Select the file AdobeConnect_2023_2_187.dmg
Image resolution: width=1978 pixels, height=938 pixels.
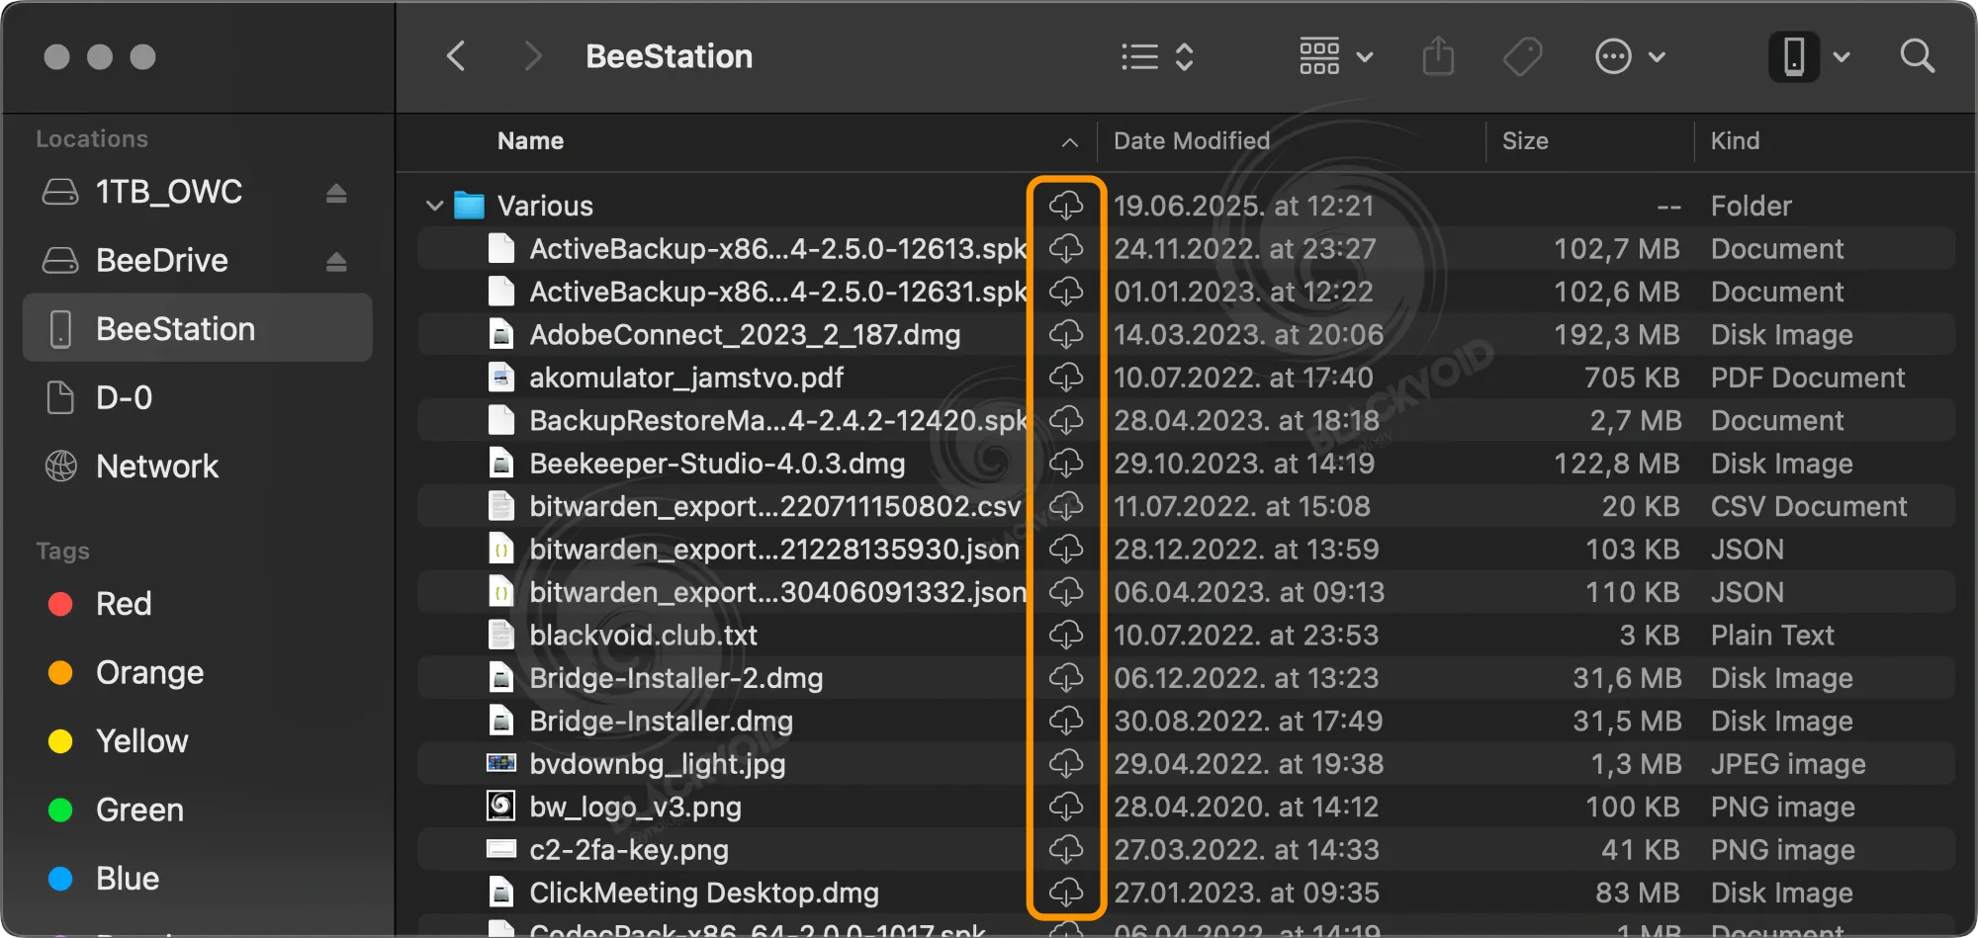745,334
